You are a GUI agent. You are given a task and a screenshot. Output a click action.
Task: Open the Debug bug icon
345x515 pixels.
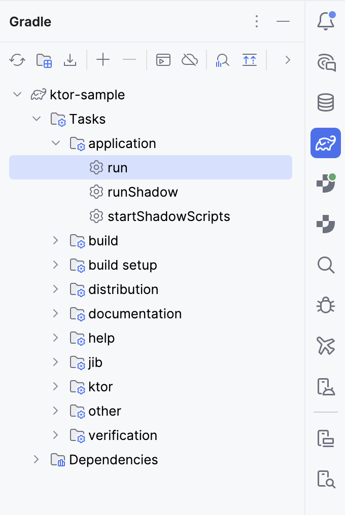coord(326,305)
